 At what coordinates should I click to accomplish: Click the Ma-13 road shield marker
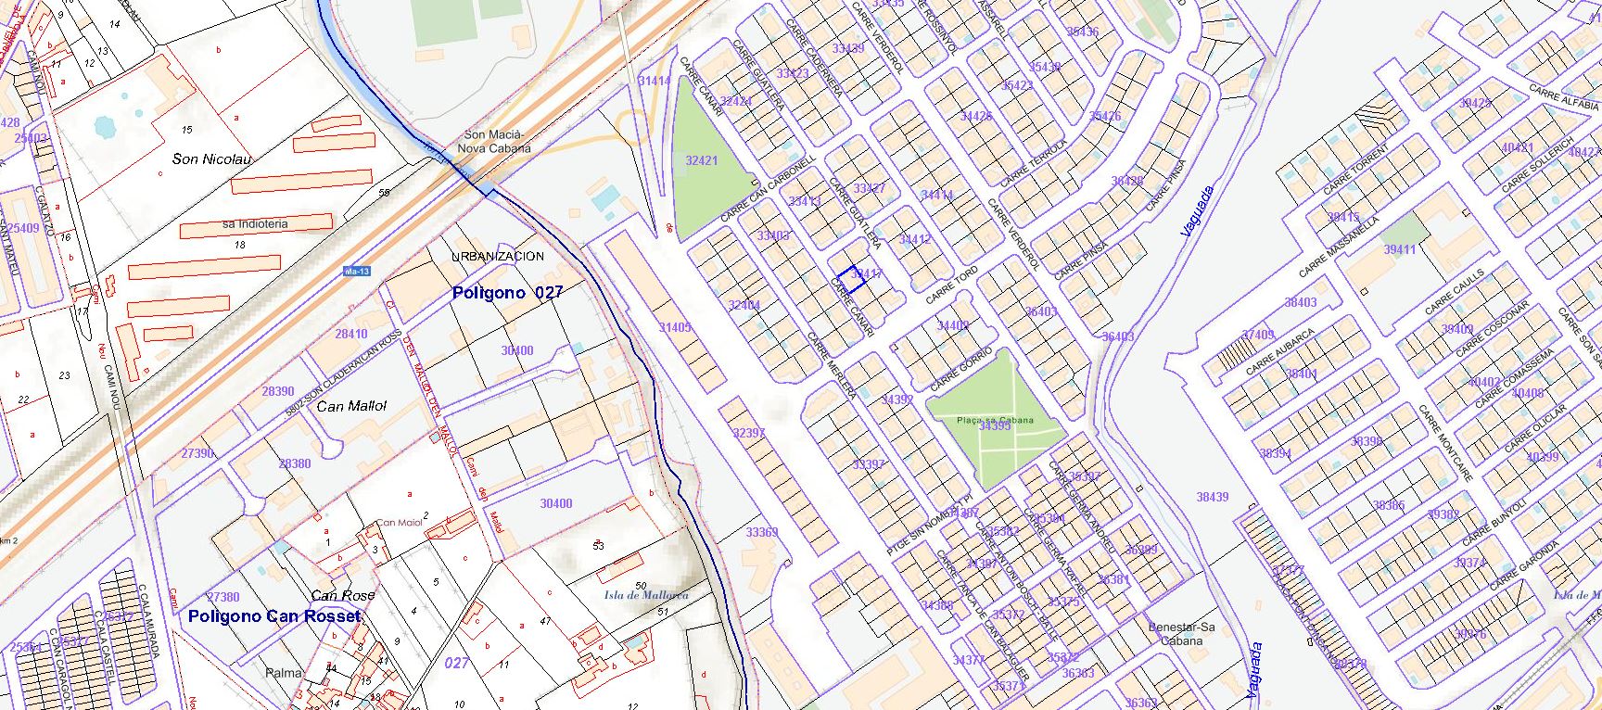coord(357,272)
